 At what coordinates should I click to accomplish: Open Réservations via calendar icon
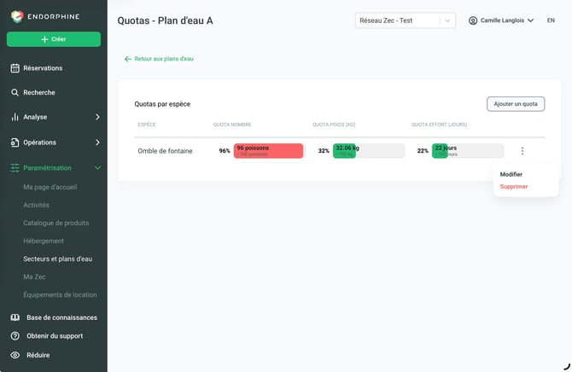tap(15, 68)
